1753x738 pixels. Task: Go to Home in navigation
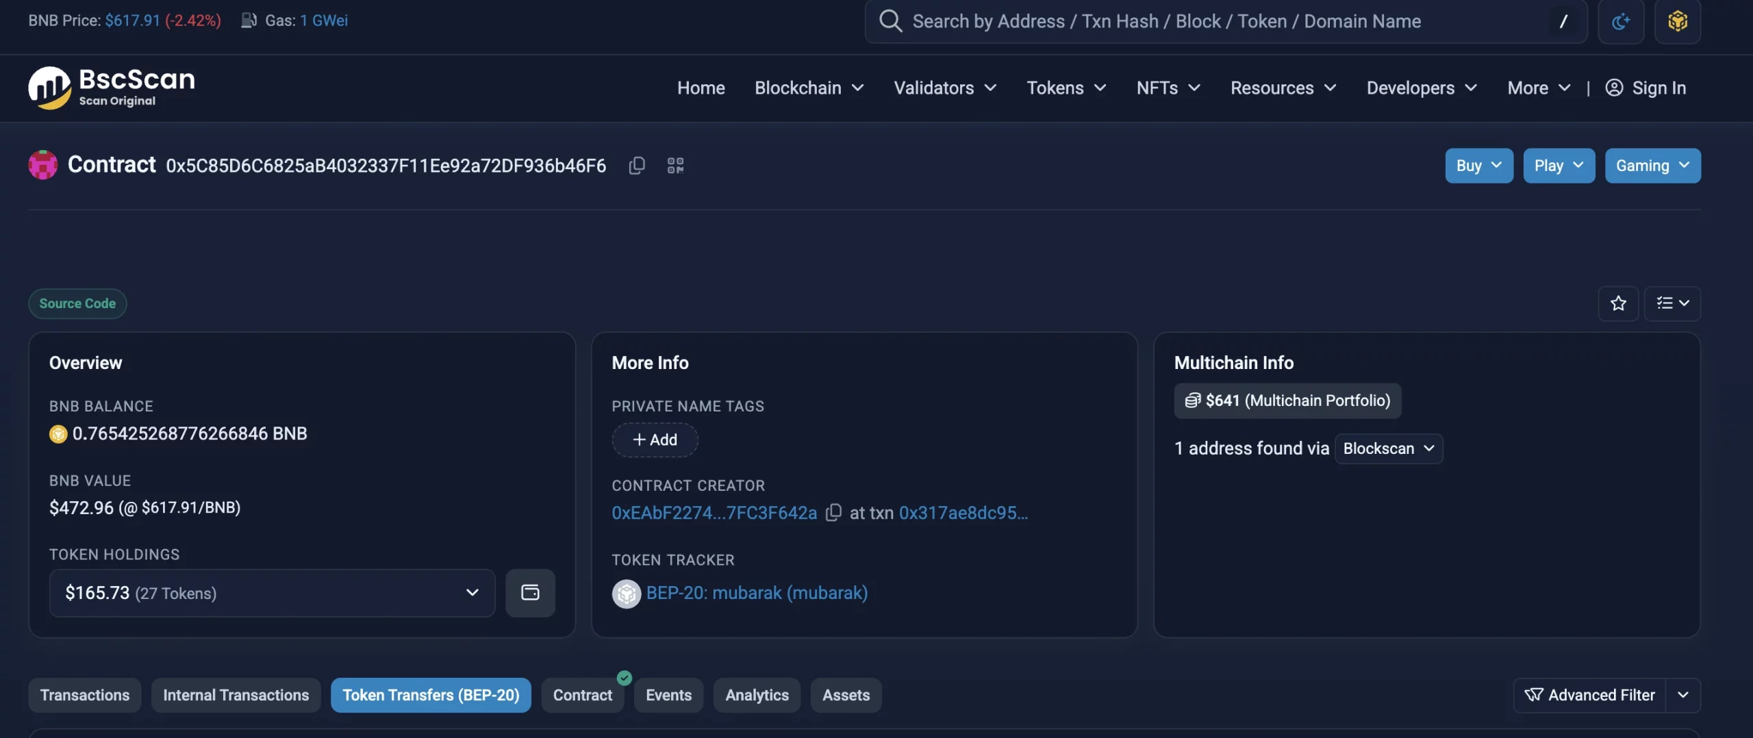[701, 88]
